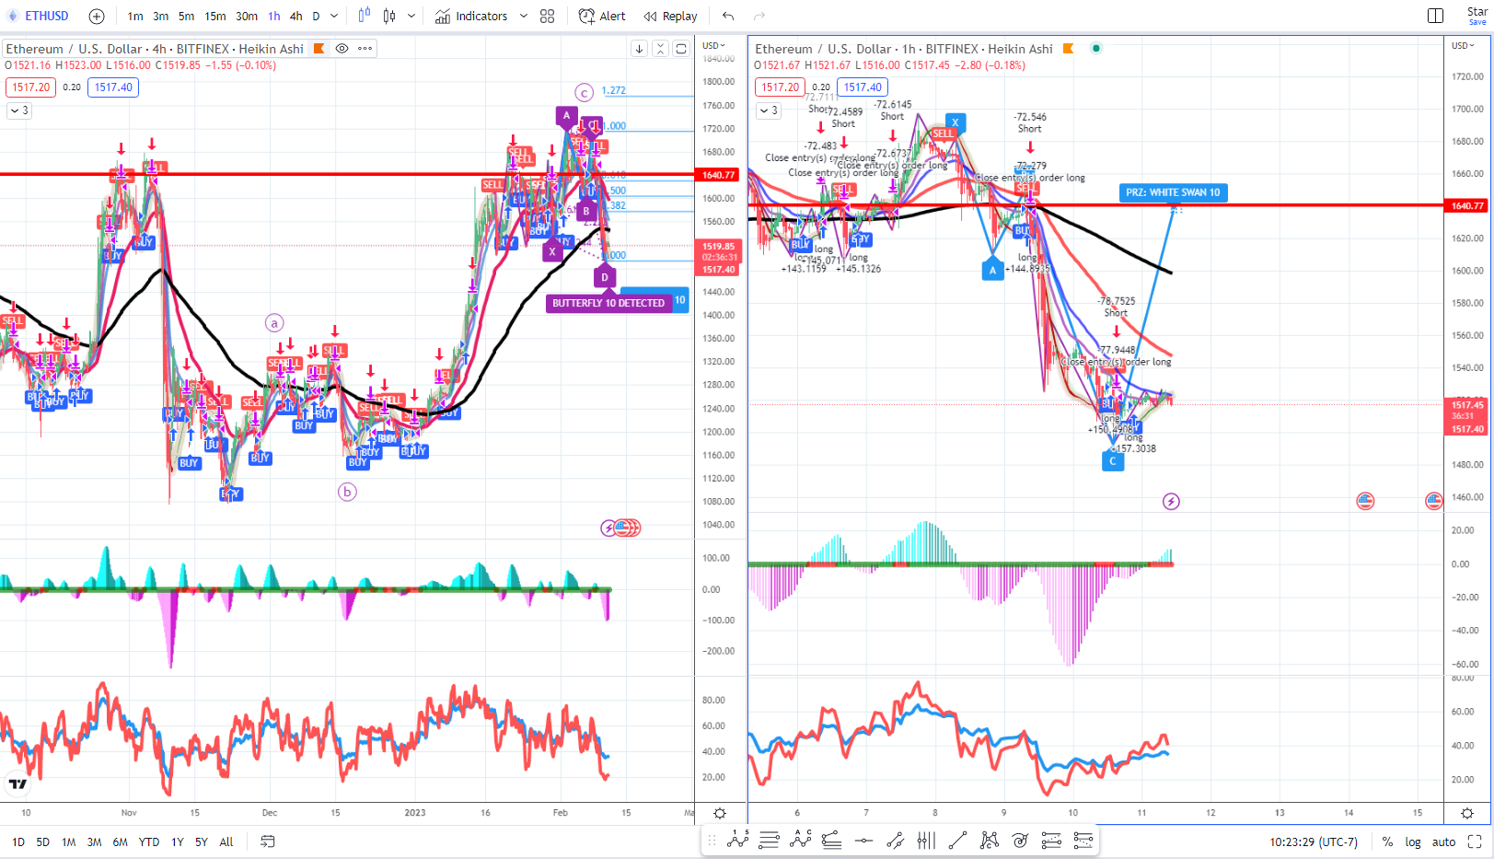Expand the indicators favorites dropdown arrow

tap(524, 16)
